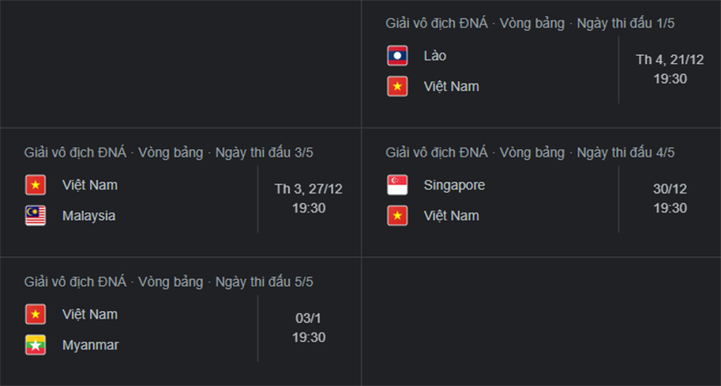Open match header Ngày thi đấu 1/5
The image size is (721, 386).
[530, 23]
